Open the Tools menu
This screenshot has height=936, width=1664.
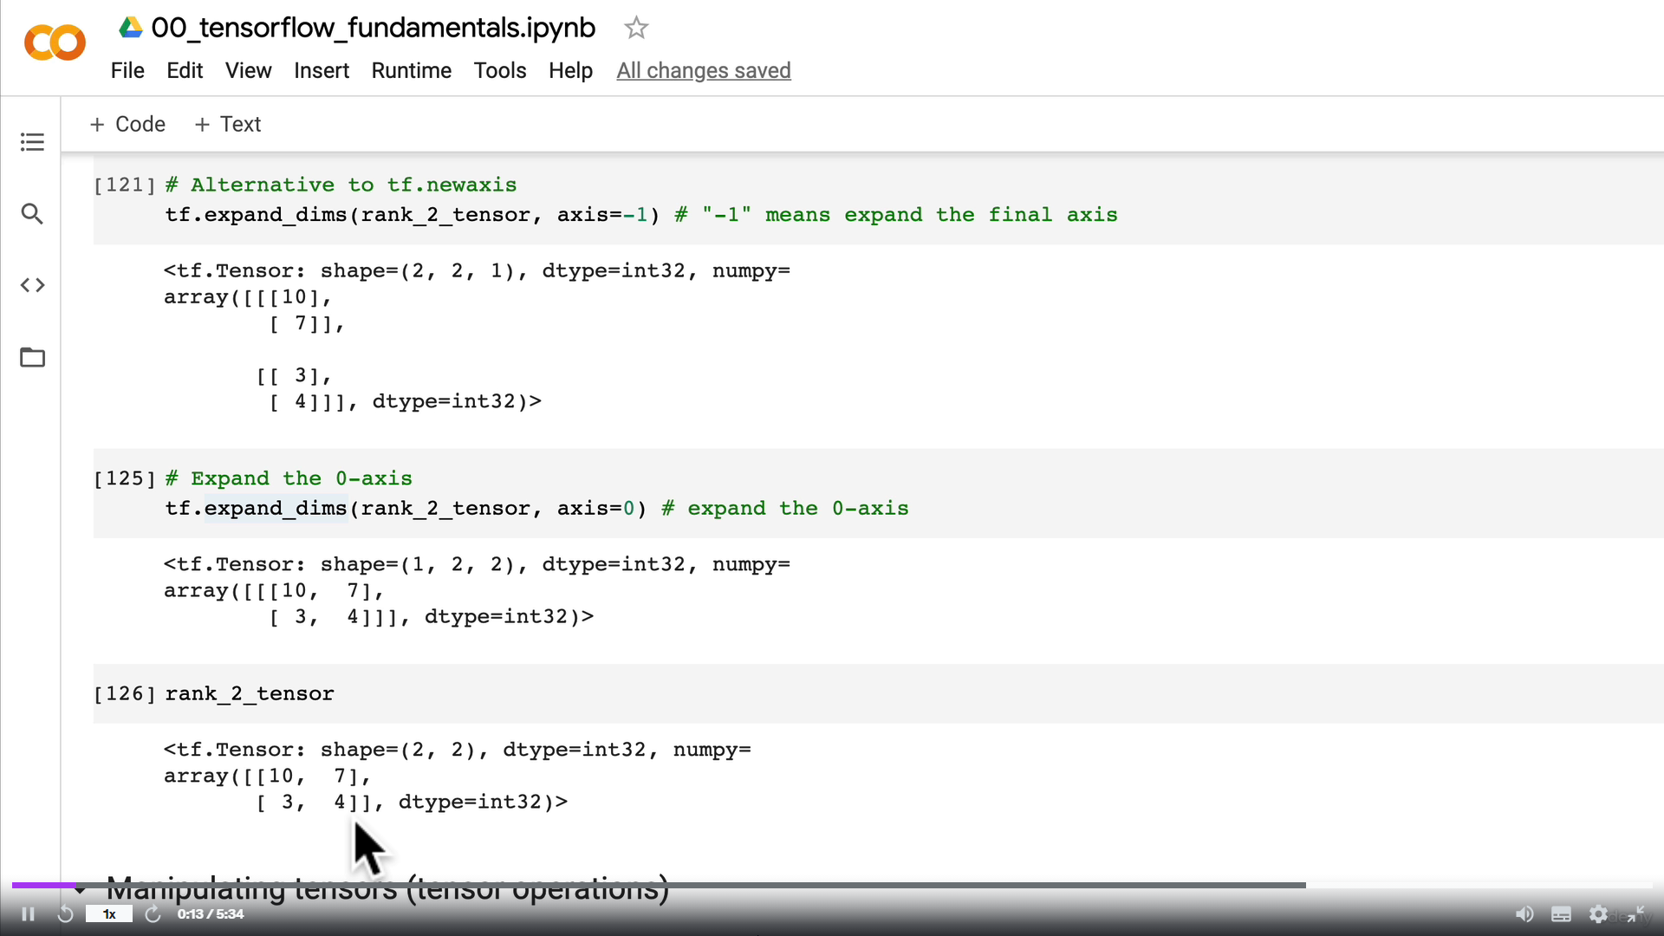point(499,70)
